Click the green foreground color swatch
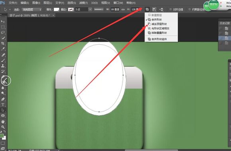Viewport: 231px width, 151px height. (x=2, y=136)
